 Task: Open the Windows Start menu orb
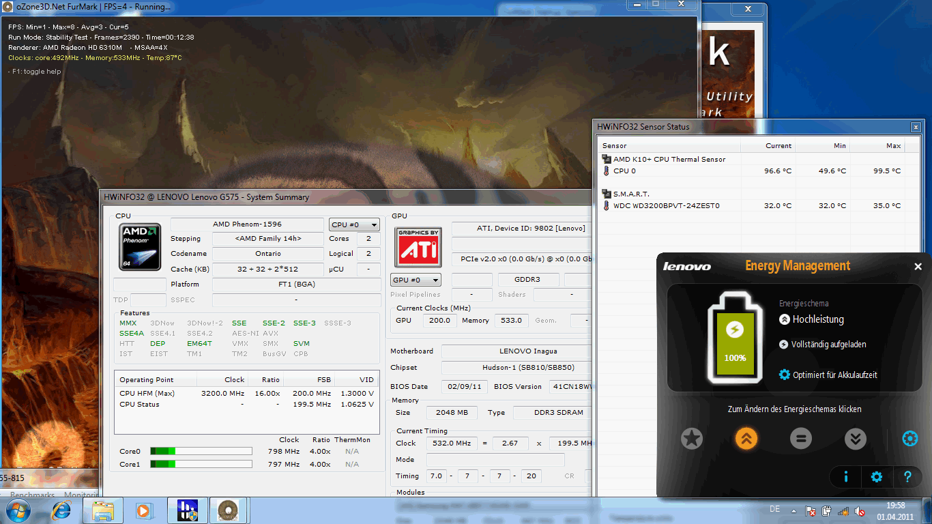[x=16, y=510]
